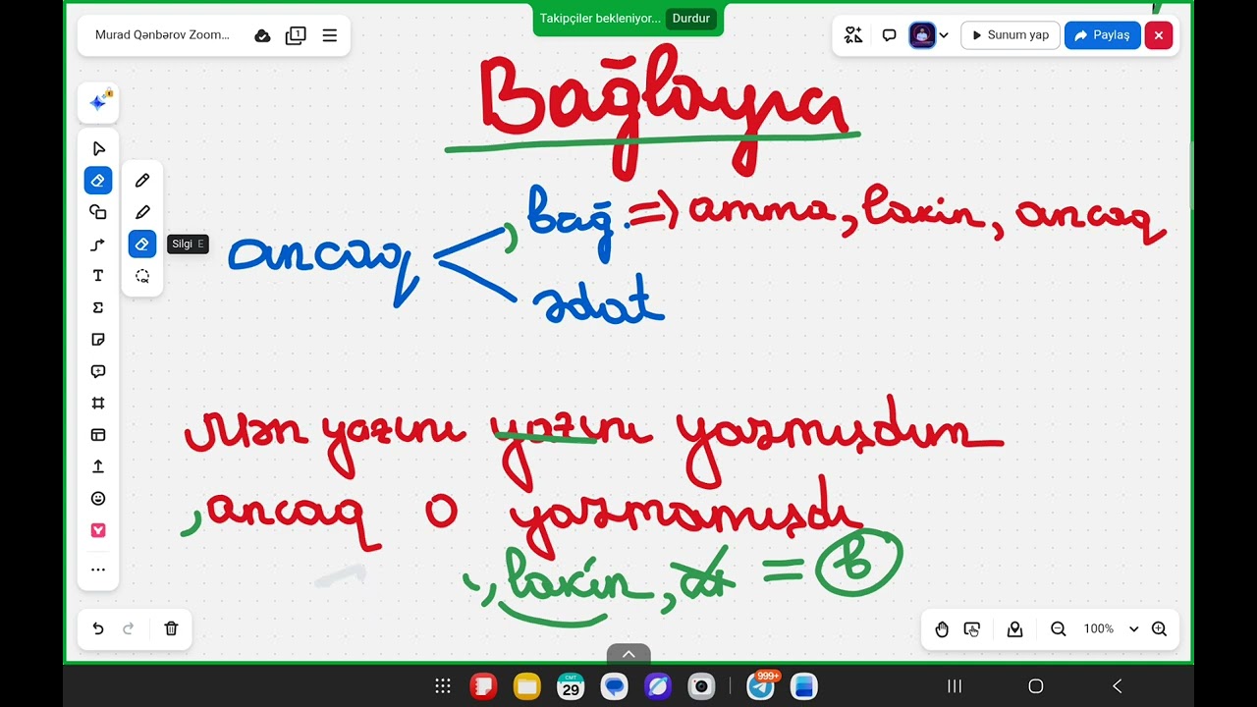Open the comments panel at top right
The image size is (1257, 707).
pyautogui.click(x=889, y=35)
